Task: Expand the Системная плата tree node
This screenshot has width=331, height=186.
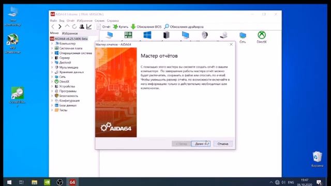Action: tap(52, 48)
